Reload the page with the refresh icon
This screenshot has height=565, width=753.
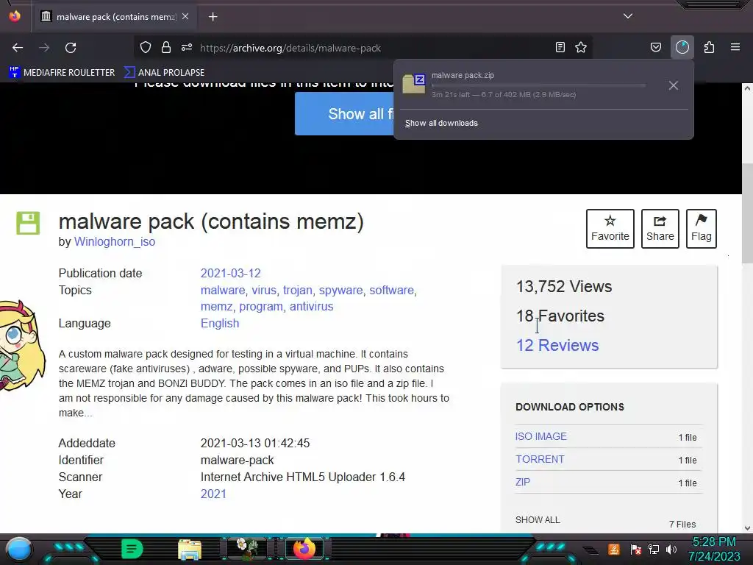tap(71, 48)
